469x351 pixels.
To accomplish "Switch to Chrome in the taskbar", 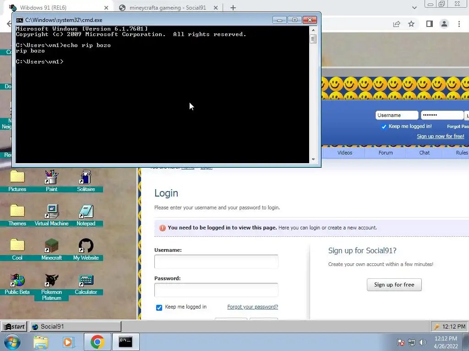I will tap(97, 342).
